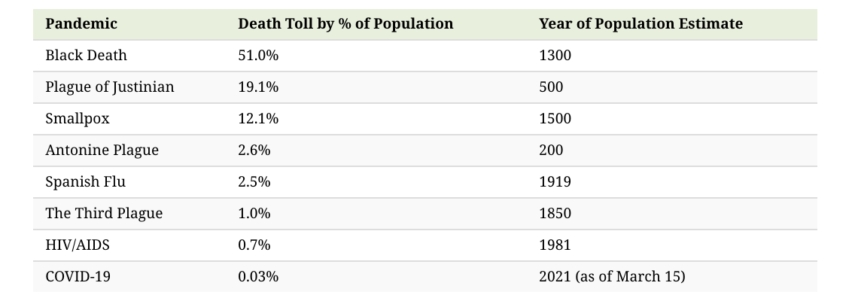Select The Third Plague cell
The image size is (855, 301).
tap(104, 214)
